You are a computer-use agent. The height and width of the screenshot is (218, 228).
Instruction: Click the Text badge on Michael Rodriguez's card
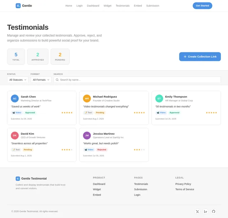[x=88, y=113]
